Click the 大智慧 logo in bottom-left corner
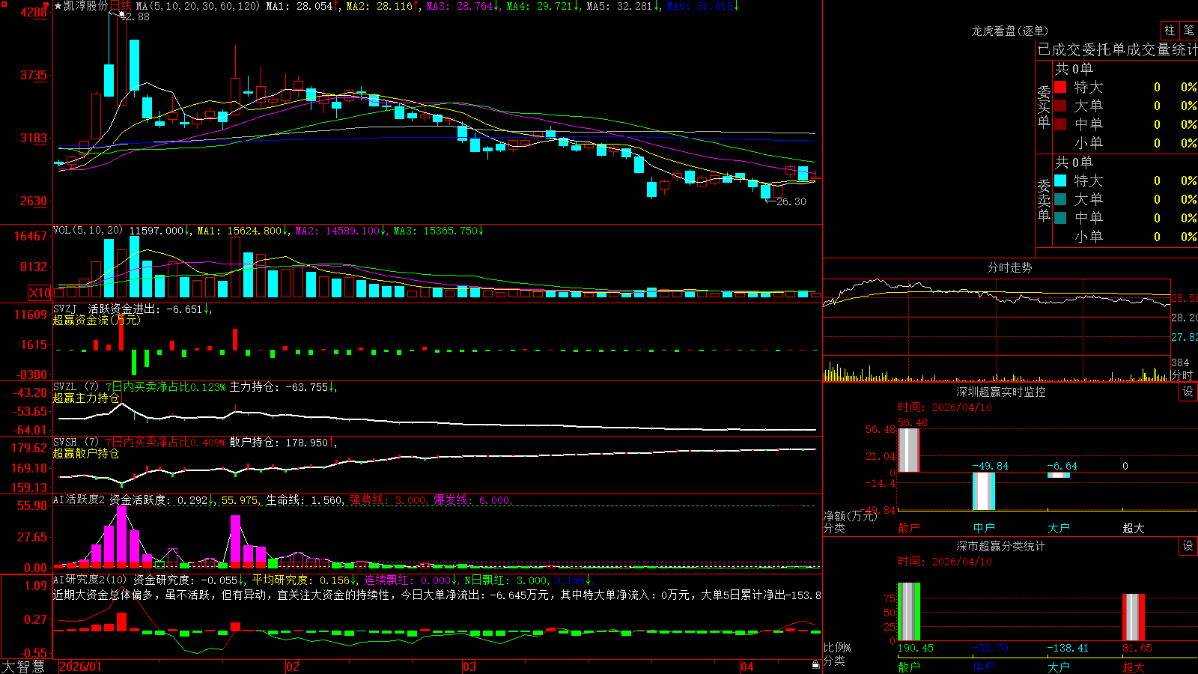 click(x=23, y=667)
